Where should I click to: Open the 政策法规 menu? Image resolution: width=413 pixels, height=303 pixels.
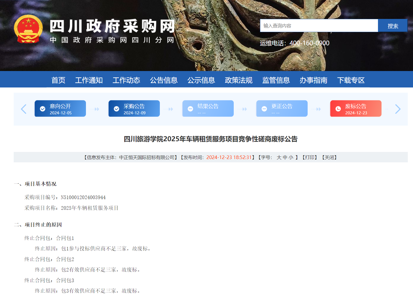[239, 80]
